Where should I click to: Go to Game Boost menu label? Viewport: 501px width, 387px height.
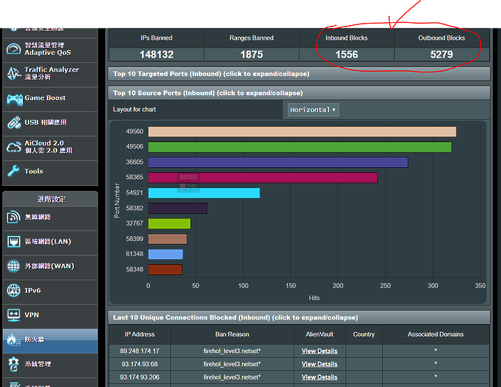click(x=45, y=97)
